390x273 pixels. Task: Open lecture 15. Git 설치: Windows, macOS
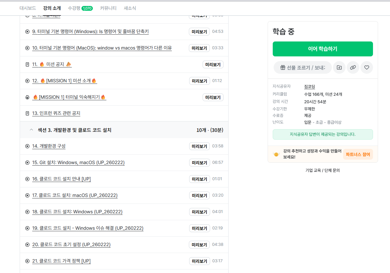coord(78,163)
